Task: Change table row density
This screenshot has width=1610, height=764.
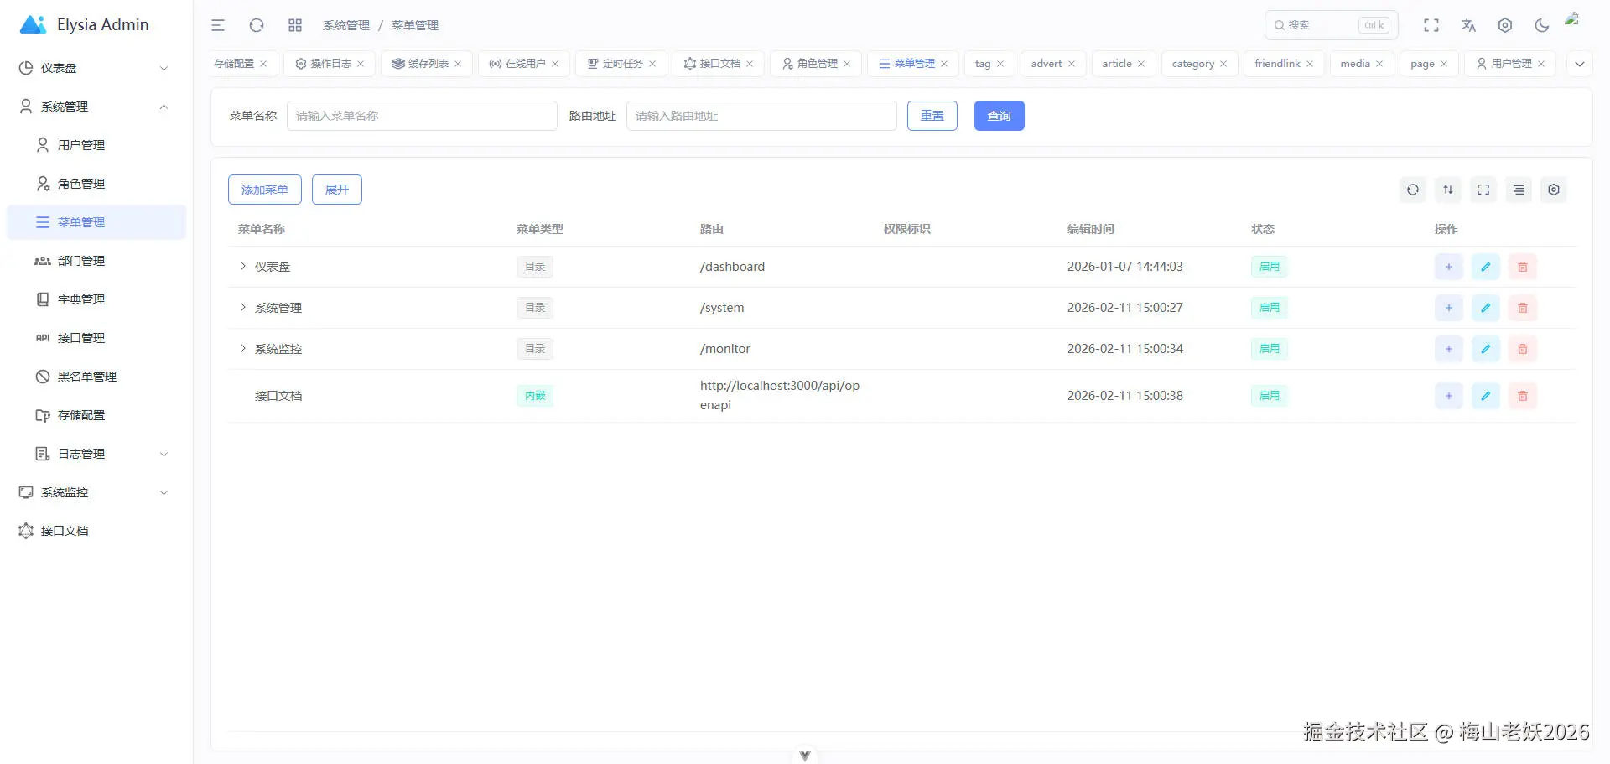Action: [x=1519, y=190]
